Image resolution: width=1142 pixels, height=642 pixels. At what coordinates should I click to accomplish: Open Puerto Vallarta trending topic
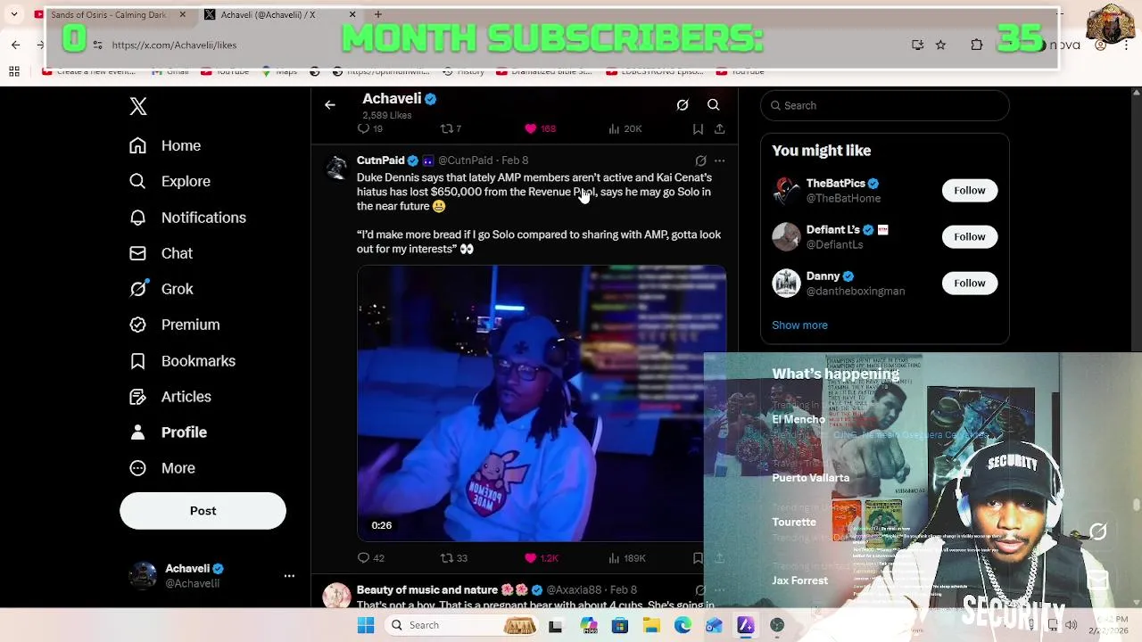[810, 478]
